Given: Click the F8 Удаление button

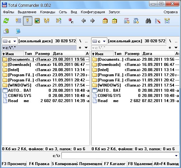Looking at the screenshot, I should [140, 164].
